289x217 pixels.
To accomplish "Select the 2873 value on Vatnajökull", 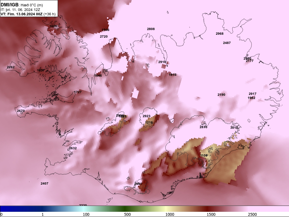I will point(203,127).
